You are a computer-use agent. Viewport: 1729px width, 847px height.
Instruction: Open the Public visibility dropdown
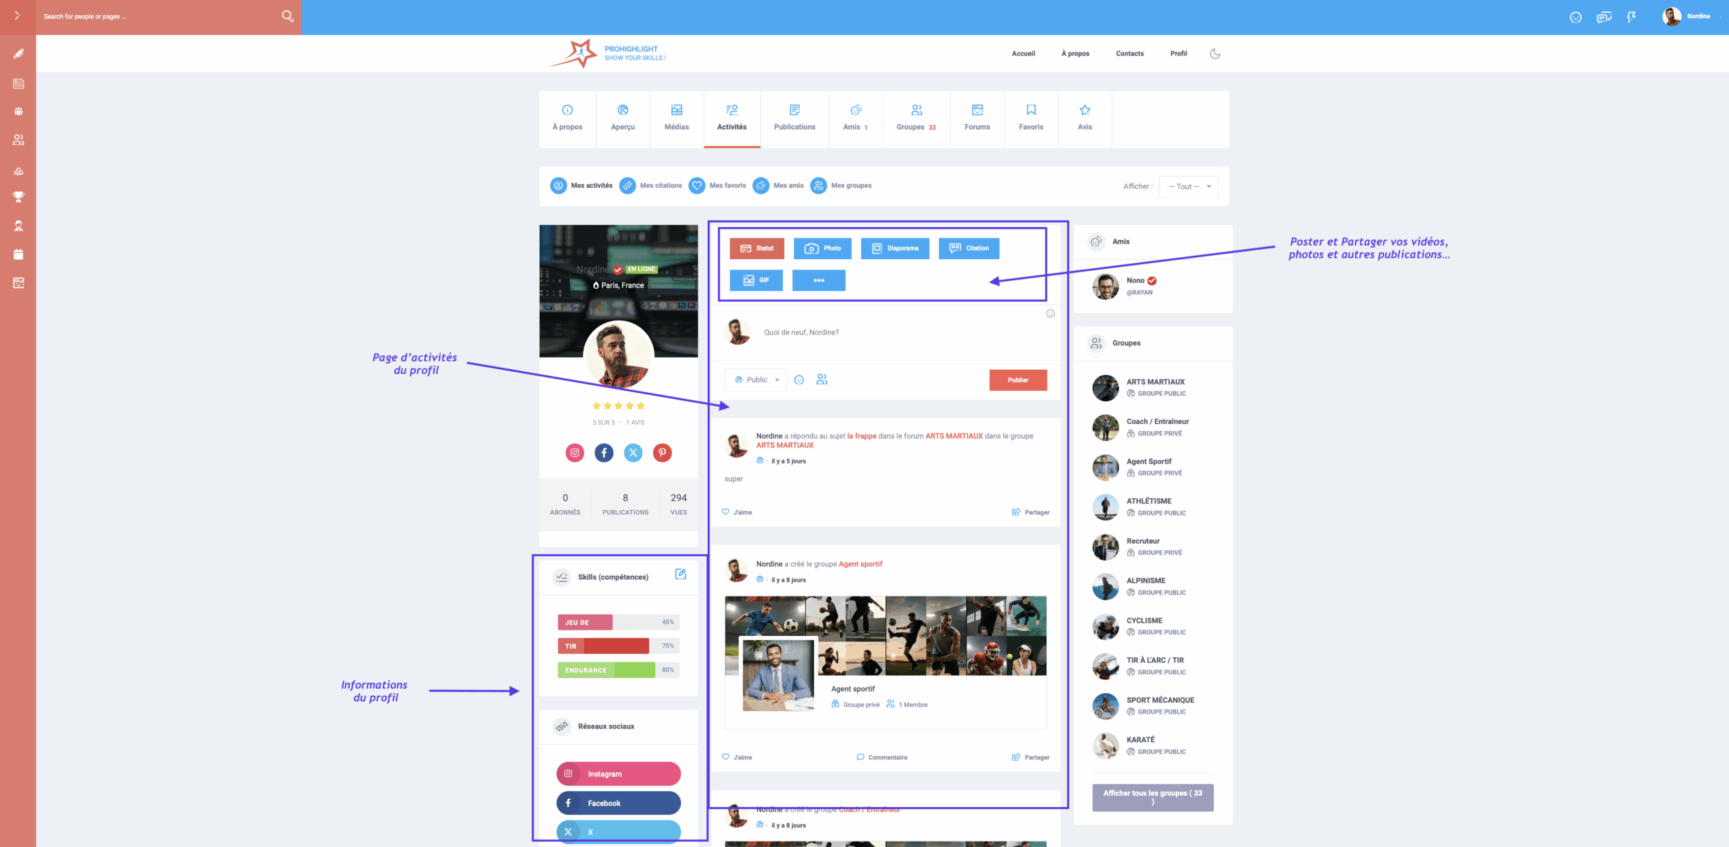click(756, 380)
